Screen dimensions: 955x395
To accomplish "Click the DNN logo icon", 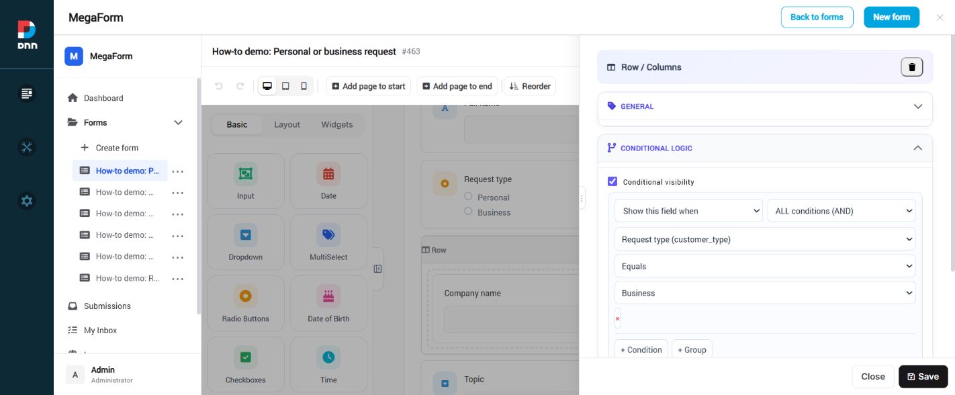I will (27, 34).
